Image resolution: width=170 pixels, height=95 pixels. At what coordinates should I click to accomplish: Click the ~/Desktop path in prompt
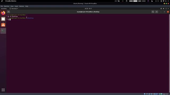tap(30, 18)
